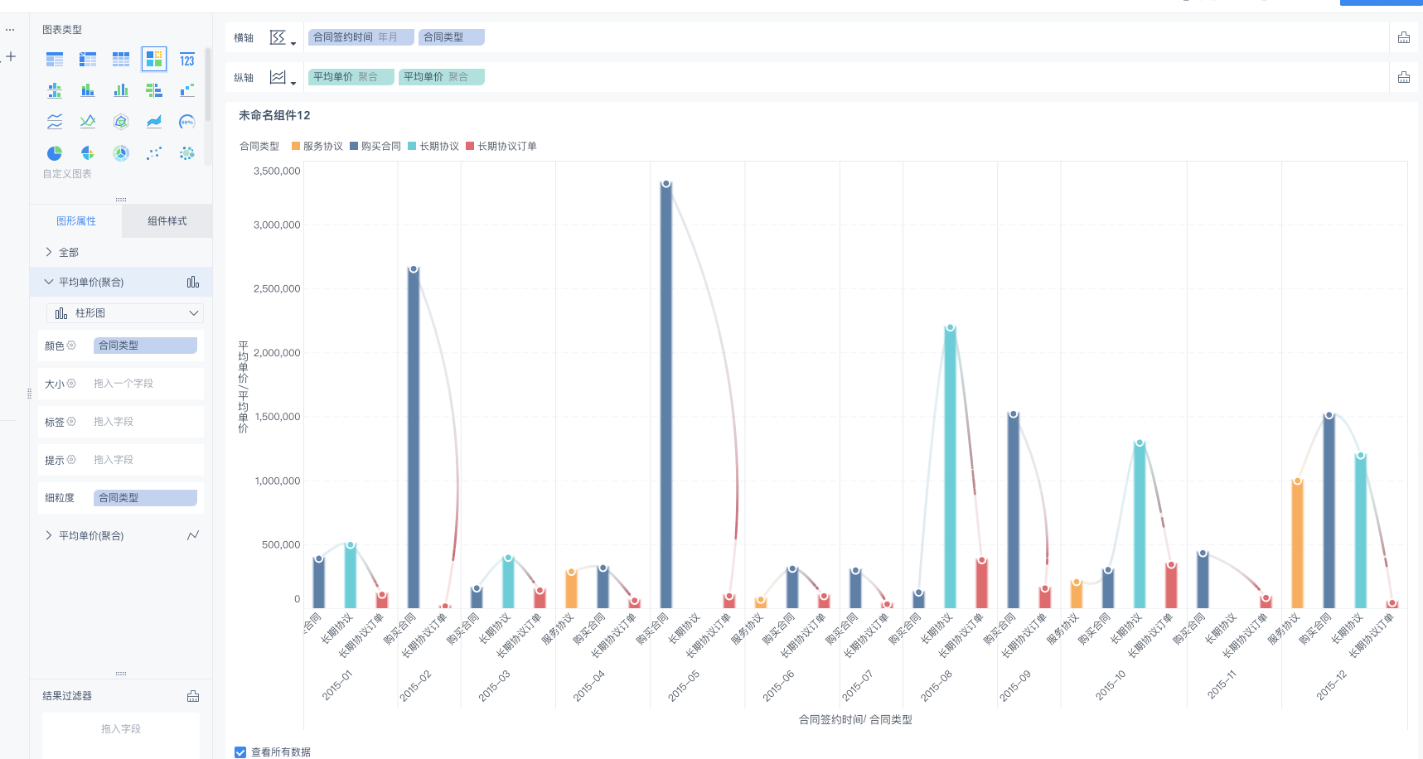
Task: Click the horizontal axis clear icon at right
Action: (1404, 37)
